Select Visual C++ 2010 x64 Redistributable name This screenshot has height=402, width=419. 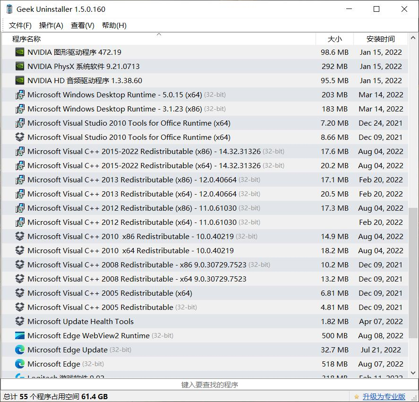[131, 250]
